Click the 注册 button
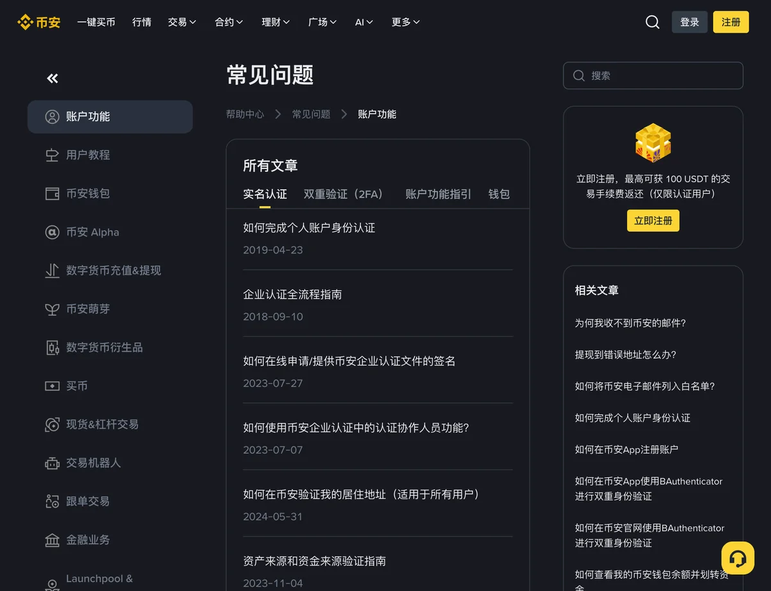This screenshot has height=591, width=771. click(731, 22)
